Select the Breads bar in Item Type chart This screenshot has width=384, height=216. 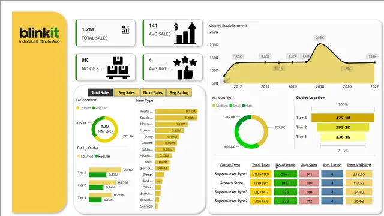[160, 175]
